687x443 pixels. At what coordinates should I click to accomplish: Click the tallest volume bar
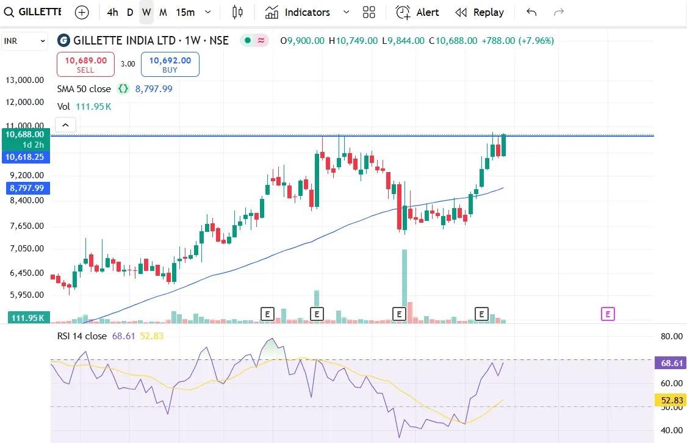[405, 286]
